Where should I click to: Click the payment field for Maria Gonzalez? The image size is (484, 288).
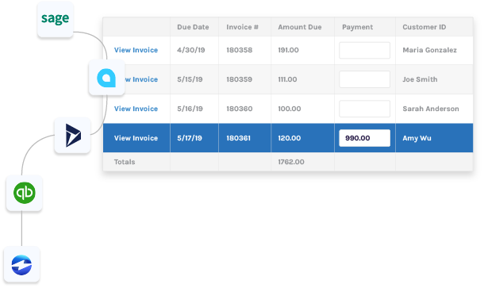pos(364,50)
